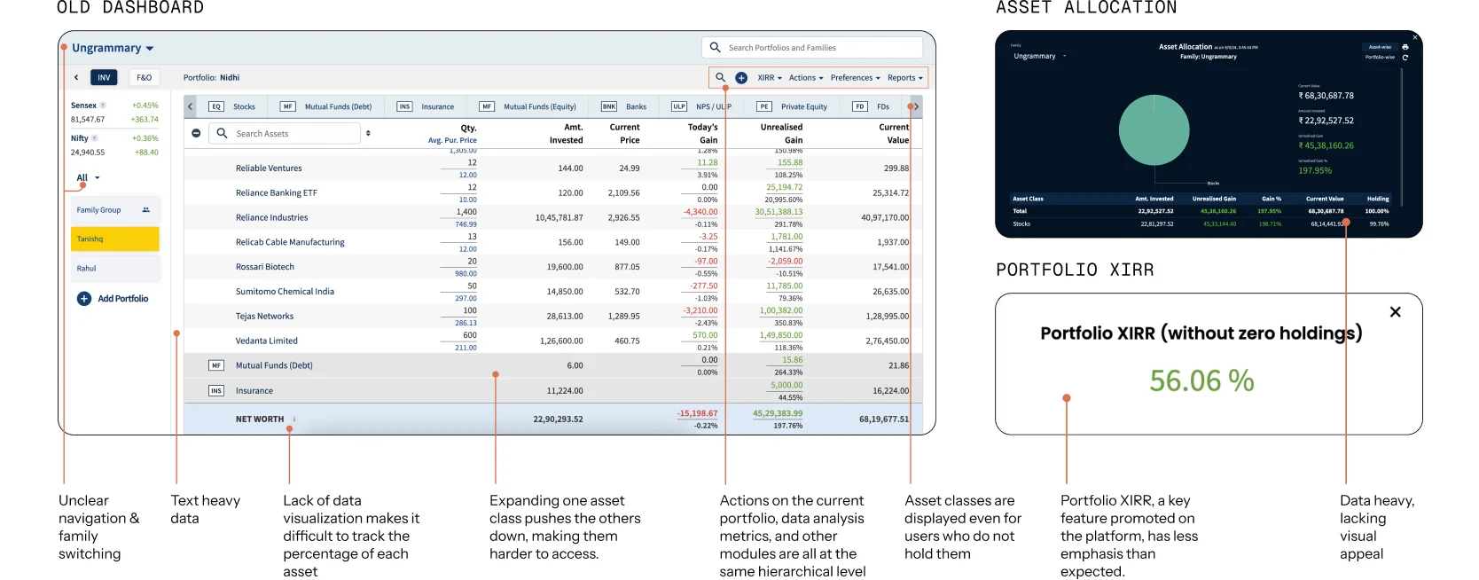Click the refresh icon in Asset Allocation
Screen dimensions: 1479x580
pyautogui.click(x=1405, y=58)
